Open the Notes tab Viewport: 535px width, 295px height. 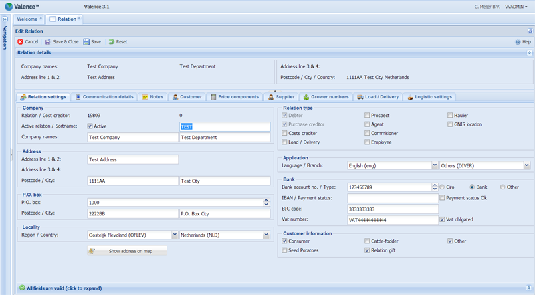[153, 97]
